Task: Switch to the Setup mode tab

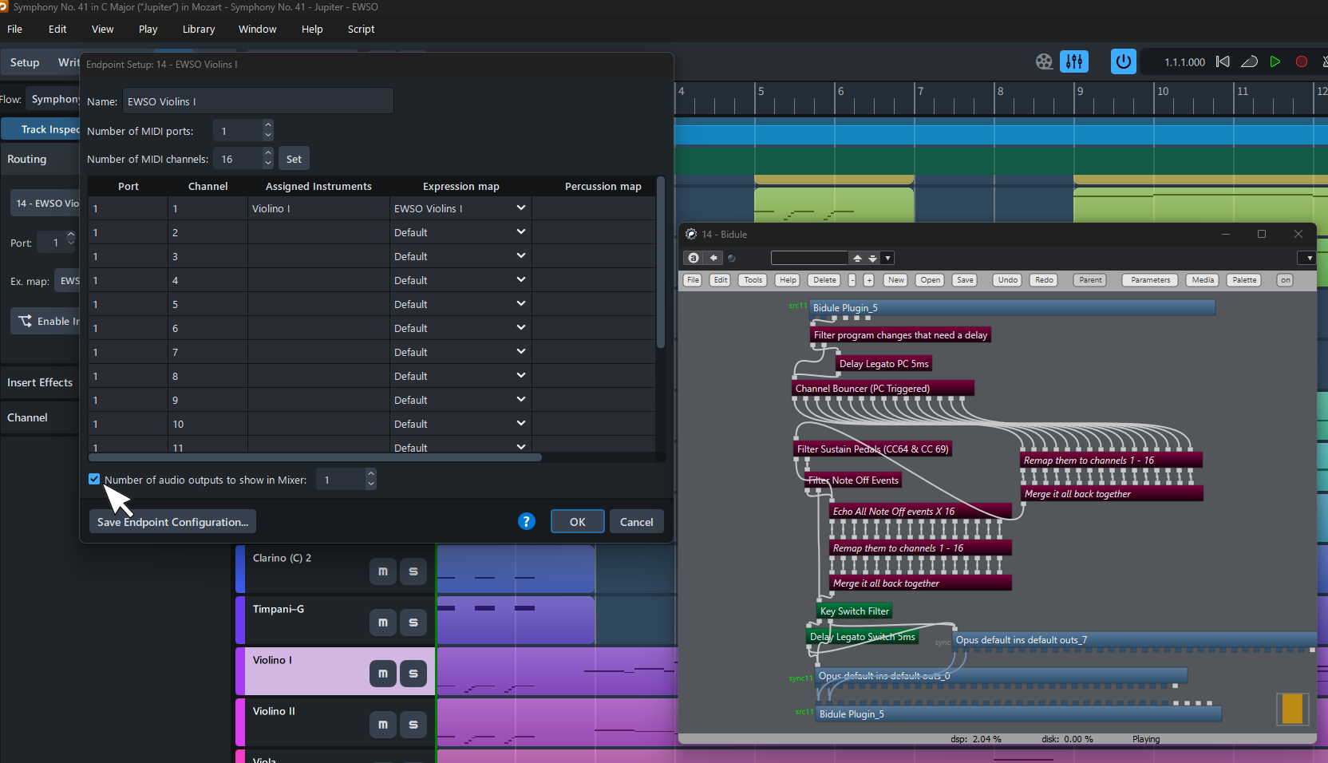Action: point(25,62)
